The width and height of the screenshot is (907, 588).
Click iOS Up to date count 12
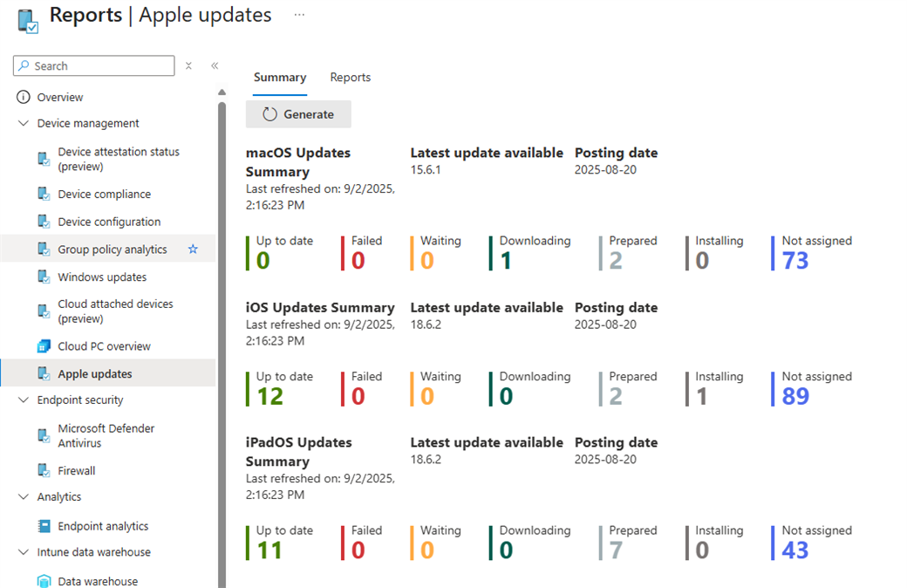click(x=270, y=396)
